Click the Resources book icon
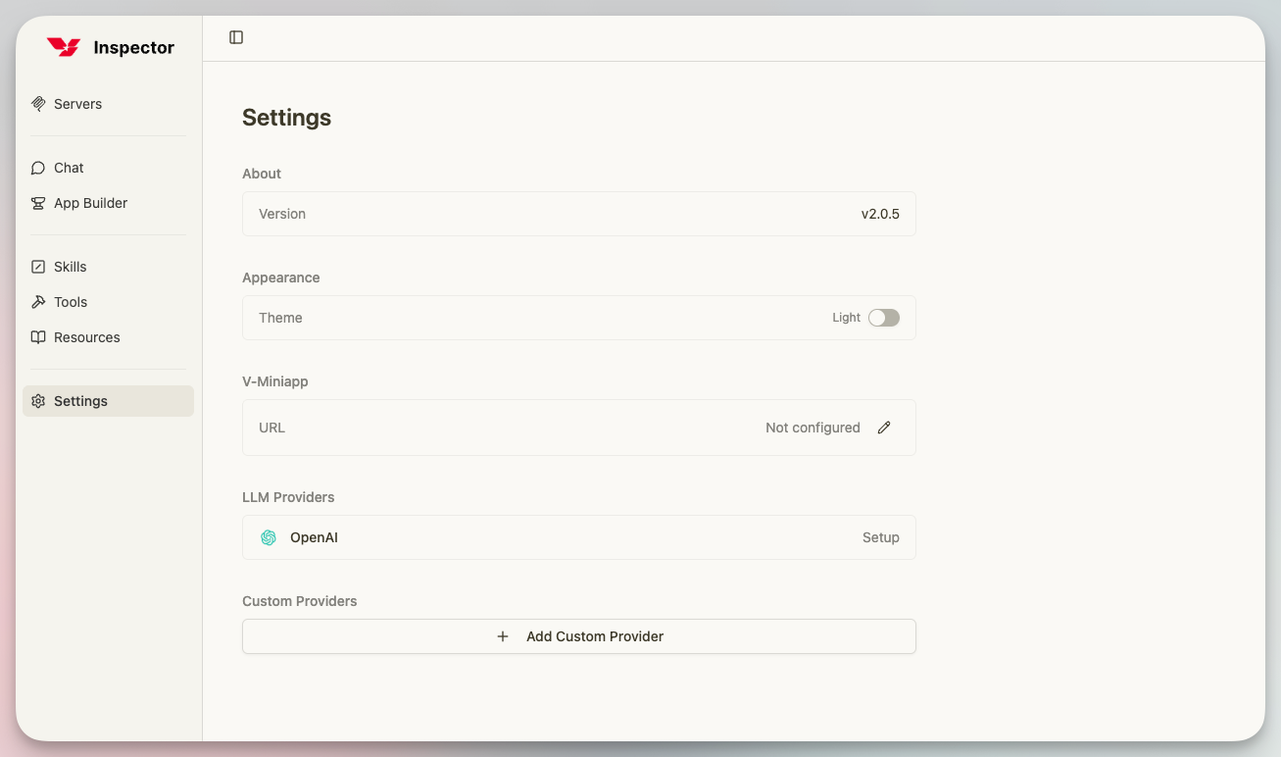The height and width of the screenshot is (757, 1281). (38, 337)
